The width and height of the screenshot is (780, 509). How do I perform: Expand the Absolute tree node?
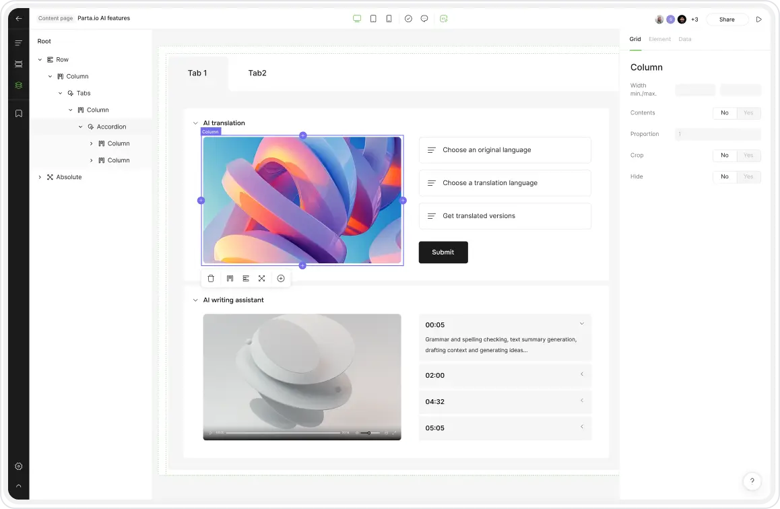40,177
